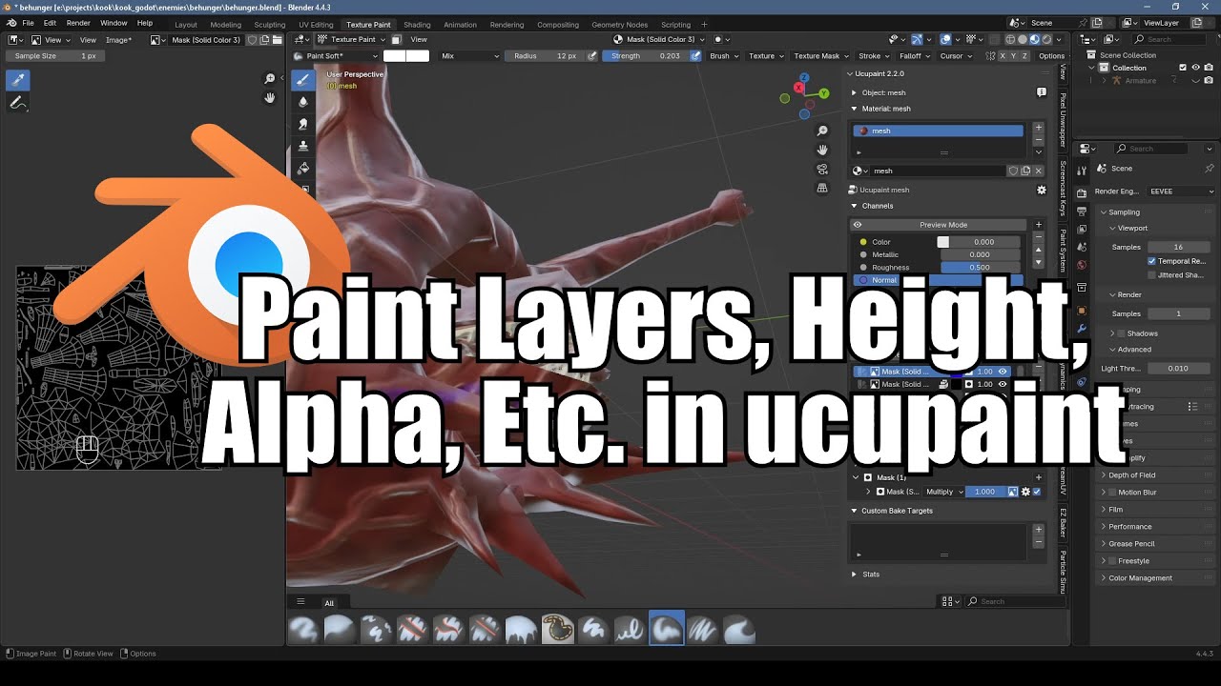Toggle Preview Mode eye in Channels
The height and width of the screenshot is (686, 1221).
[858, 225]
